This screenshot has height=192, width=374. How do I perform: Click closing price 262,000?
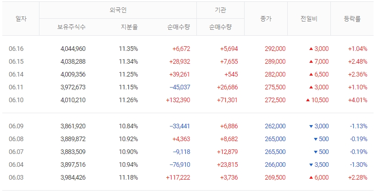point(275,126)
